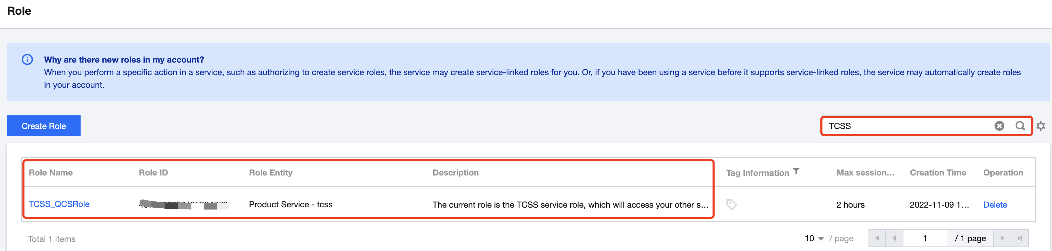Click the search magnifier icon
The image size is (1052, 251).
(1020, 126)
